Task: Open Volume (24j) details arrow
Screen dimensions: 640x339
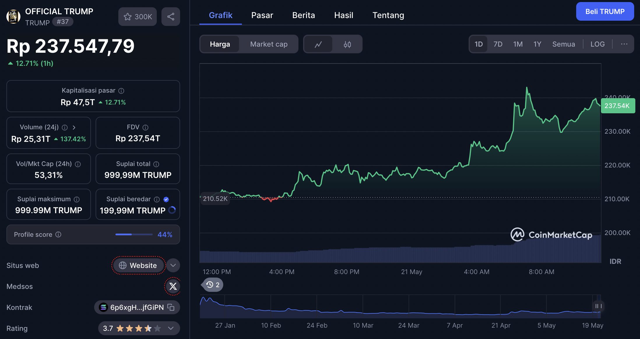Action: (x=74, y=128)
